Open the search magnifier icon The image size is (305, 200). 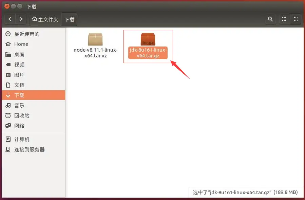coord(270,19)
